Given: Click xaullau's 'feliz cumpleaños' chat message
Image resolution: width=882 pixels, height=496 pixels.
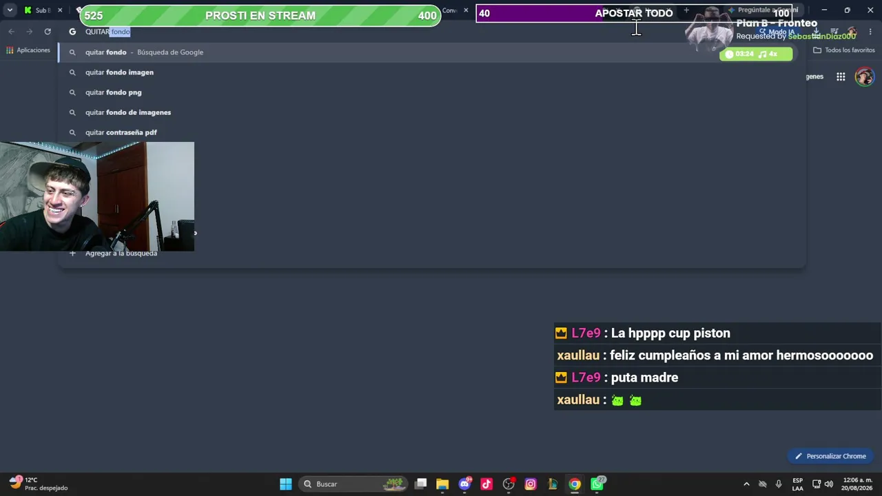Looking at the screenshot, I should 741,355.
